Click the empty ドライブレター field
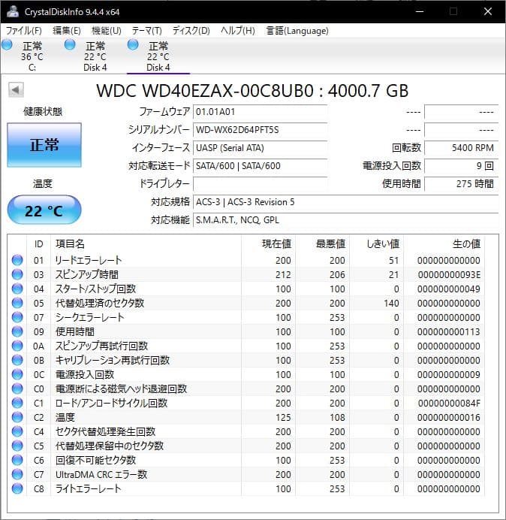The image size is (506, 520). point(260,183)
